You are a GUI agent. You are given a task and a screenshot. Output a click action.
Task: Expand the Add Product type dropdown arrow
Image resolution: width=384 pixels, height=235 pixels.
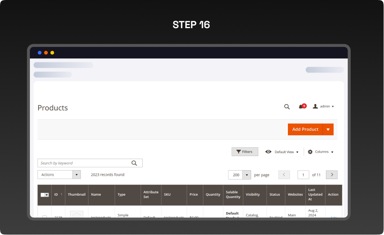coord(328,130)
